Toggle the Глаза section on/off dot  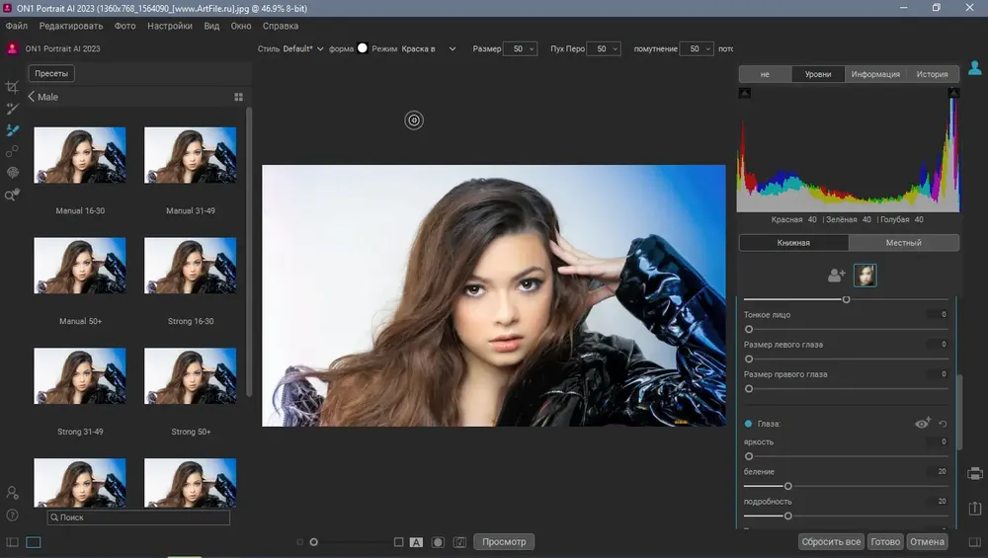point(749,424)
